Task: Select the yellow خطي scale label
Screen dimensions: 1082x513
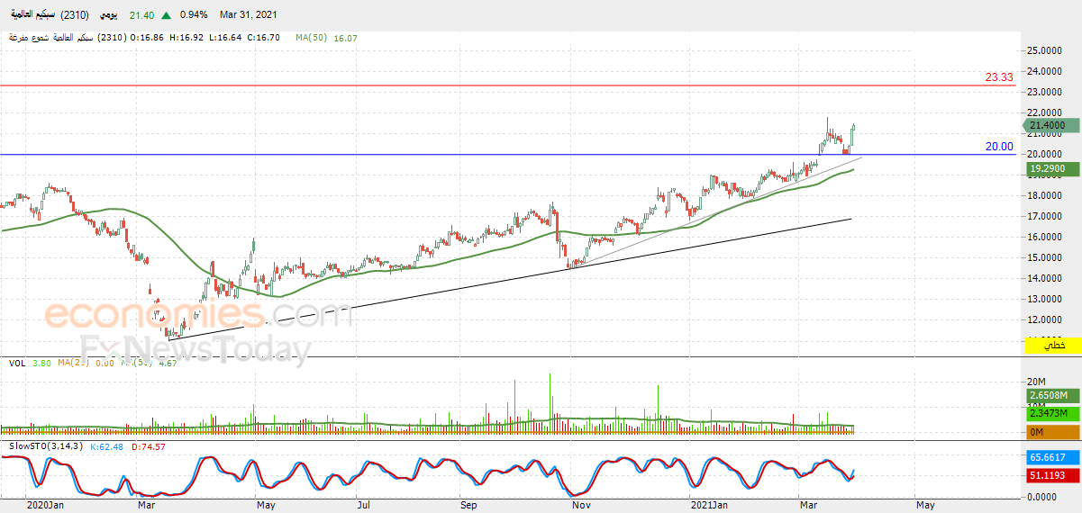Action: point(1053,346)
